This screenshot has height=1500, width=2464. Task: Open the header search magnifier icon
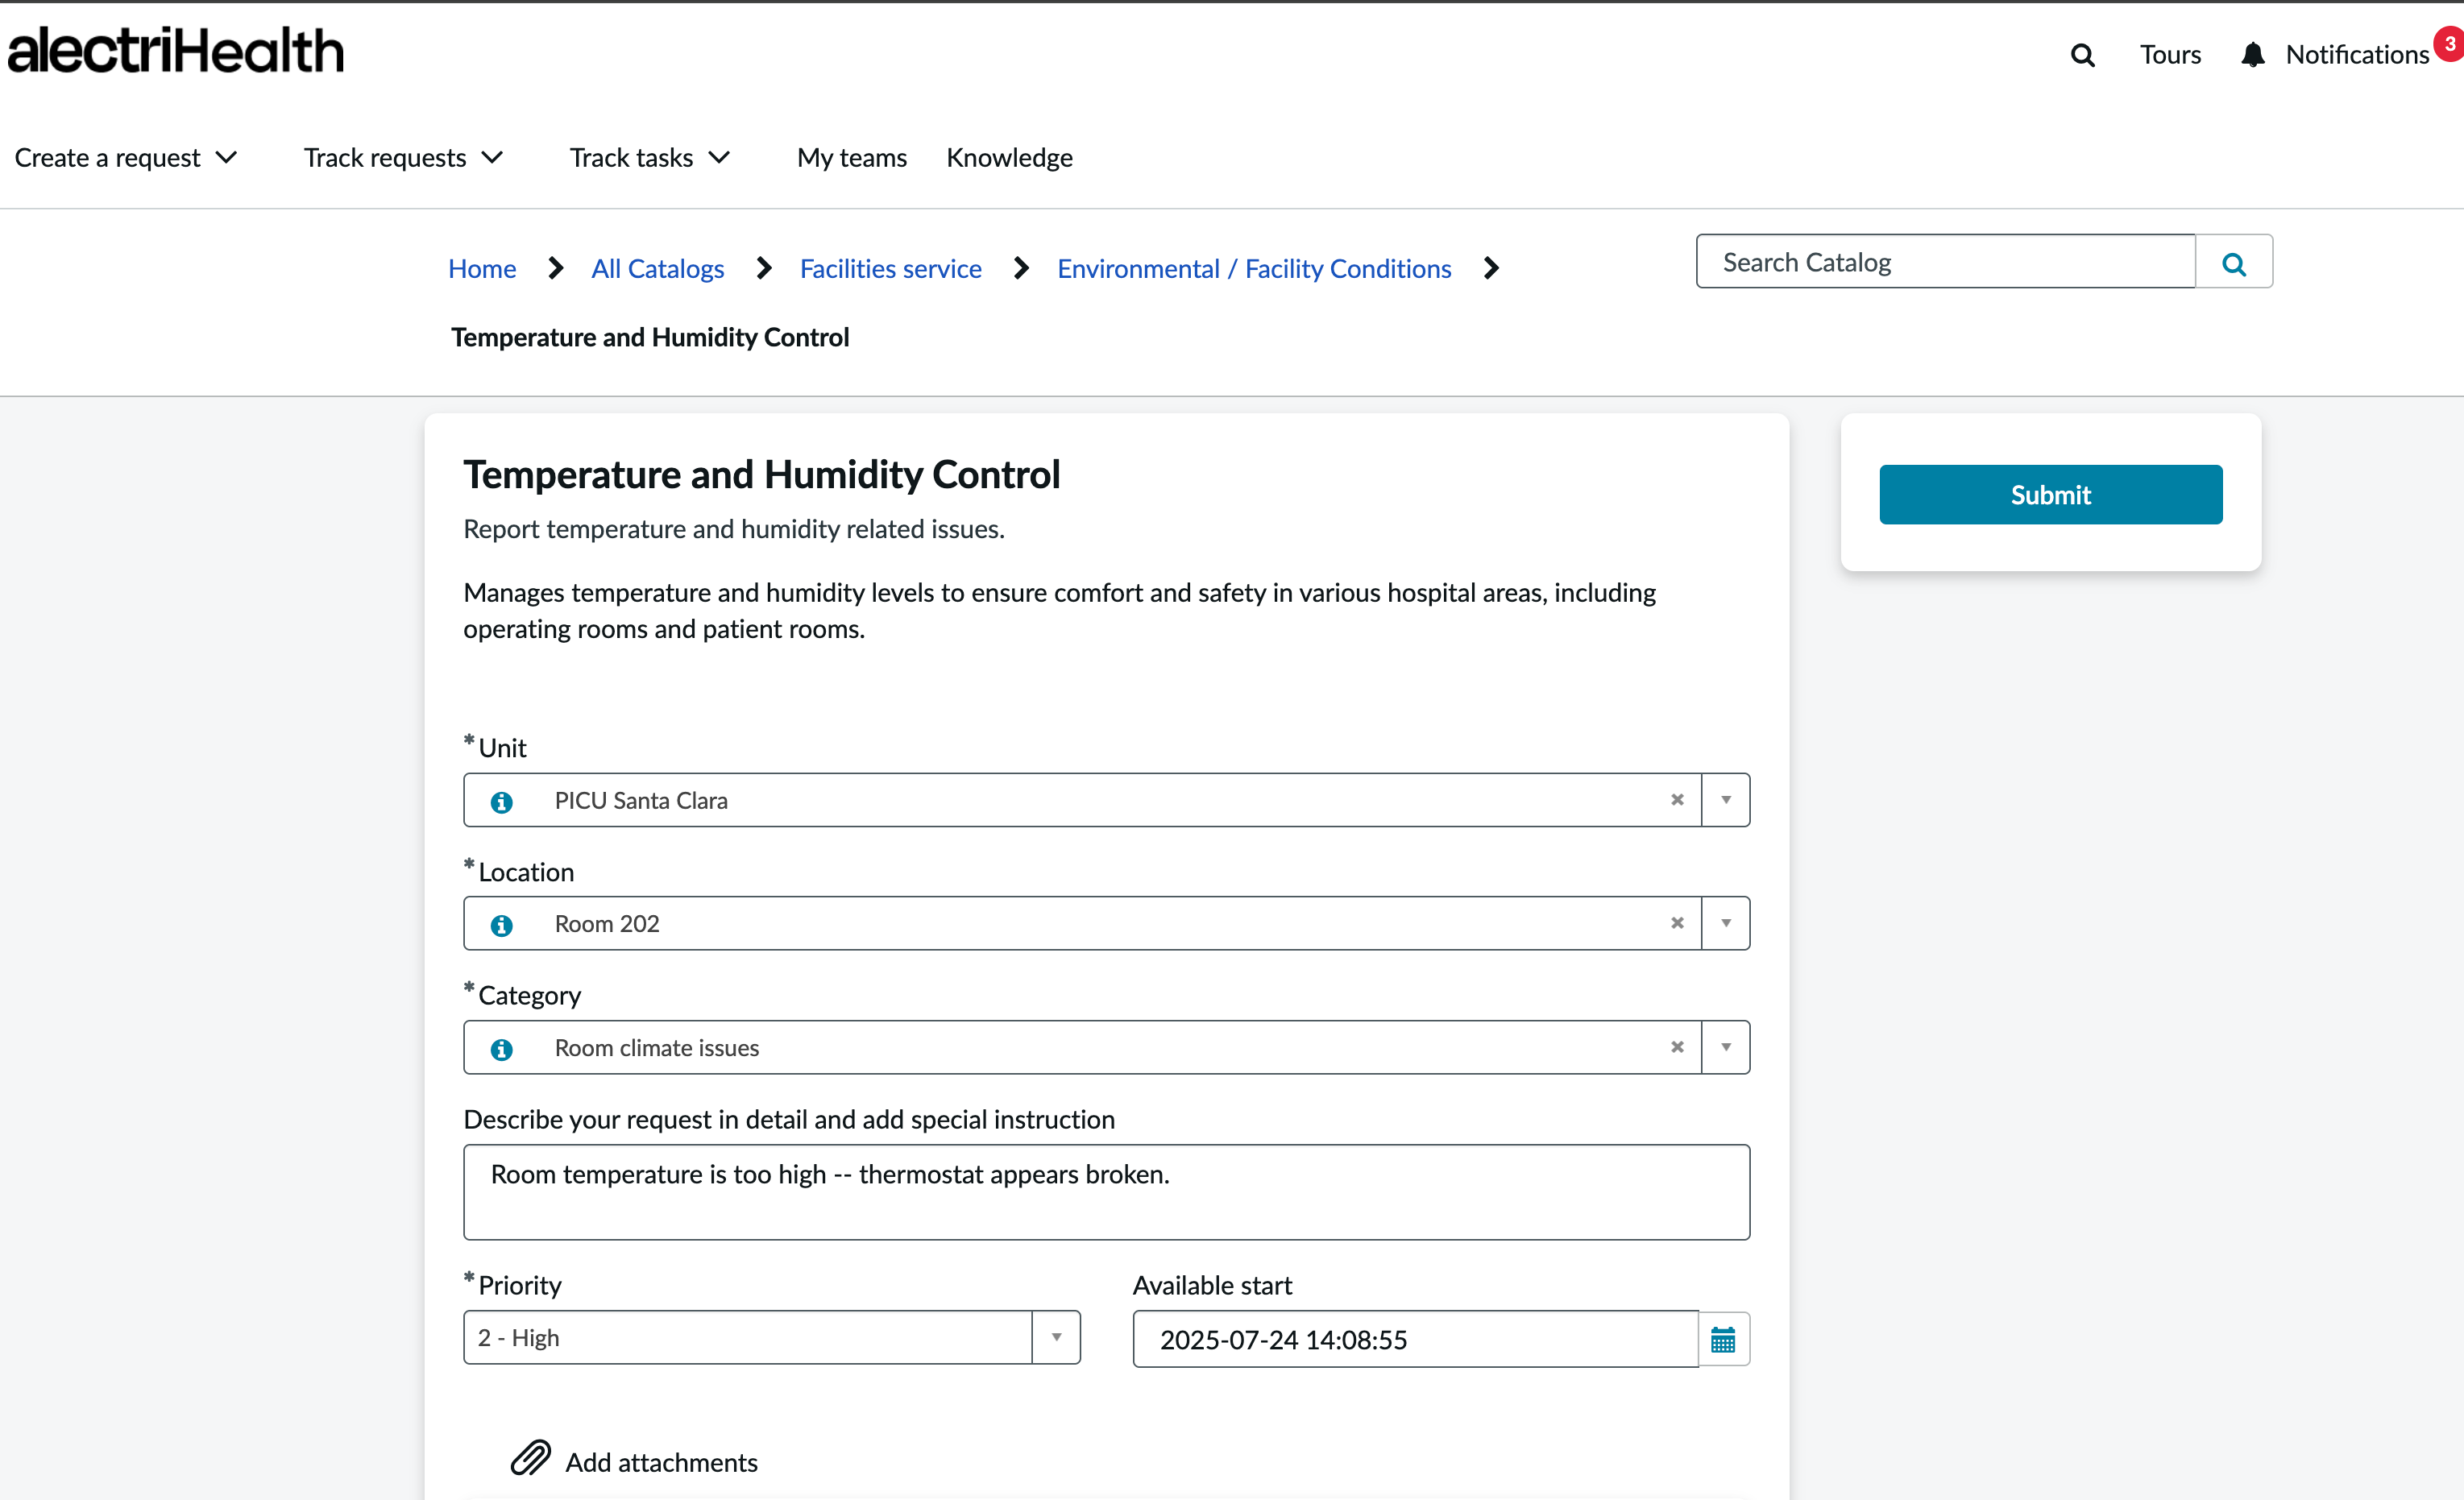[x=2082, y=55]
